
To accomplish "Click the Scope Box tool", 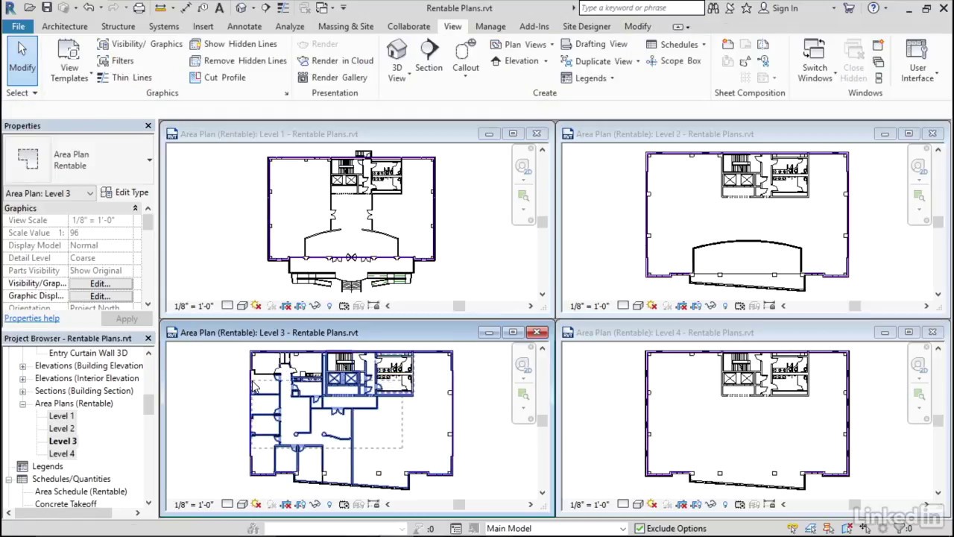I will pos(674,61).
